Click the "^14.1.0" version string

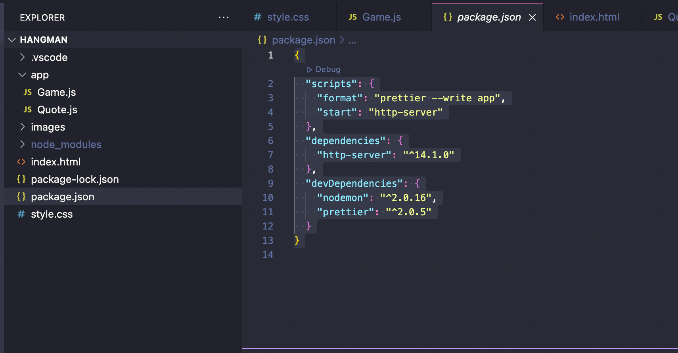coord(429,155)
